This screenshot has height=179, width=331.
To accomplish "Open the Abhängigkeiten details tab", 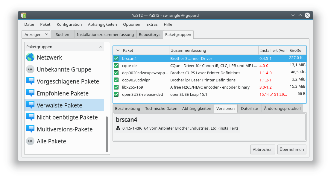I will [197, 108].
